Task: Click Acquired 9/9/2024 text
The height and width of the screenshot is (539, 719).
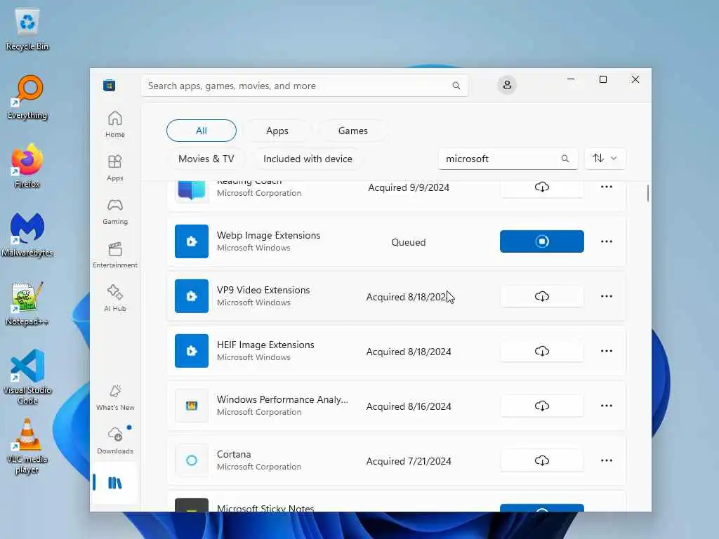Action: (x=409, y=187)
